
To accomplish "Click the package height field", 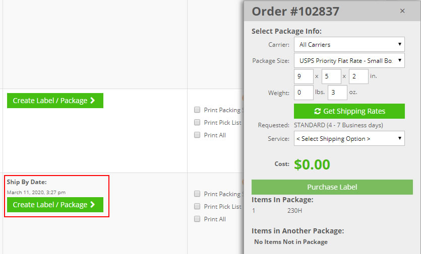I will point(358,76).
